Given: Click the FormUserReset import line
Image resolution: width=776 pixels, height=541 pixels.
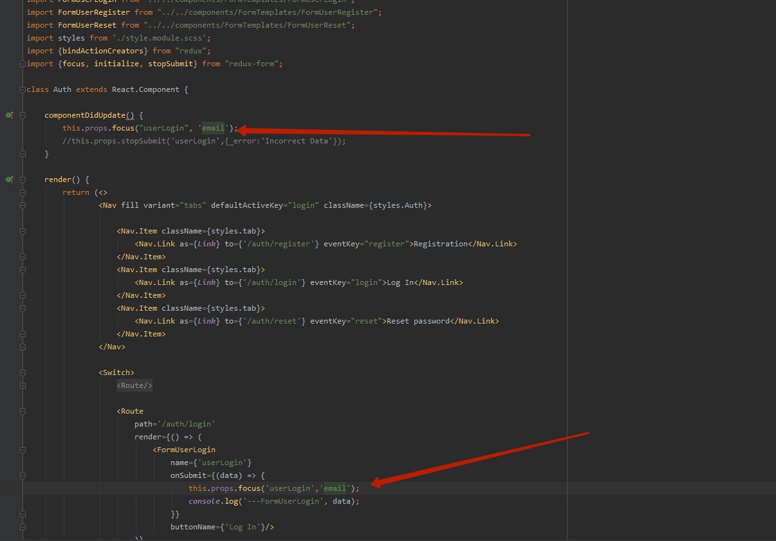Looking at the screenshot, I should coord(190,25).
